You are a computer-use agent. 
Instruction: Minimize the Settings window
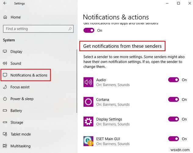[167, 3]
